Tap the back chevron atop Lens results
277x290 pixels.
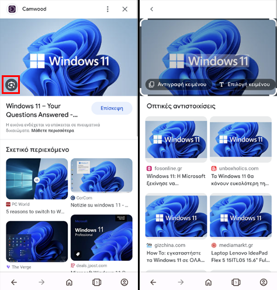152,9
